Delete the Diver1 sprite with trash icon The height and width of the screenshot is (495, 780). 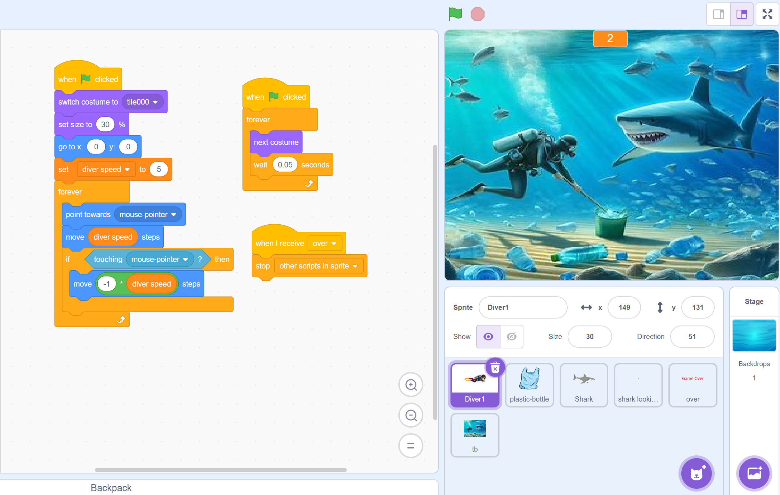pos(495,367)
